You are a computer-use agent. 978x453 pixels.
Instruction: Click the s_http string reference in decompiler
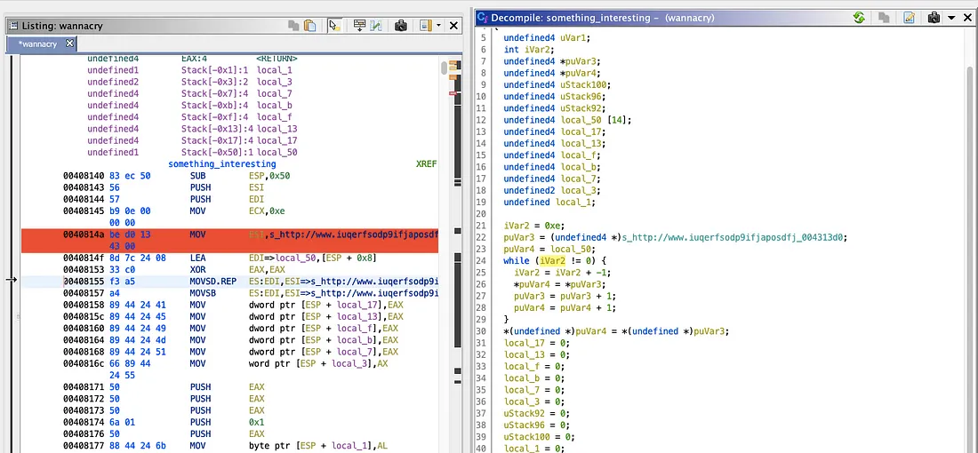pos(733,237)
